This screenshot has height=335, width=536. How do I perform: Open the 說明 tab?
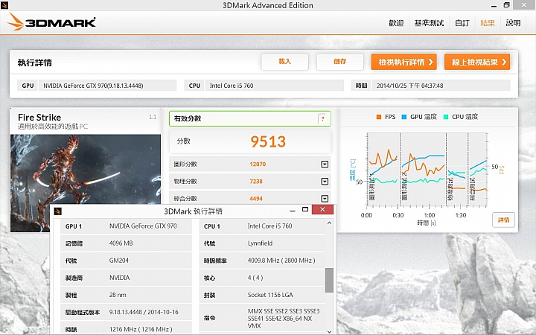pos(513,23)
